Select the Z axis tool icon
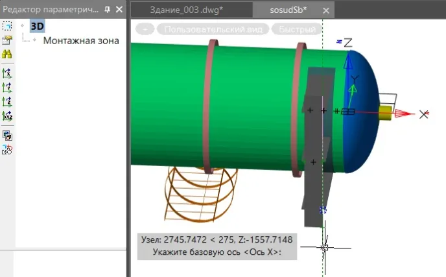This screenshot has width=446, height=277. pos(7,102)
